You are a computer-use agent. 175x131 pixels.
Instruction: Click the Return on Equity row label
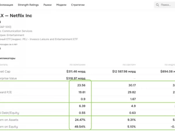tap(9, 127)
